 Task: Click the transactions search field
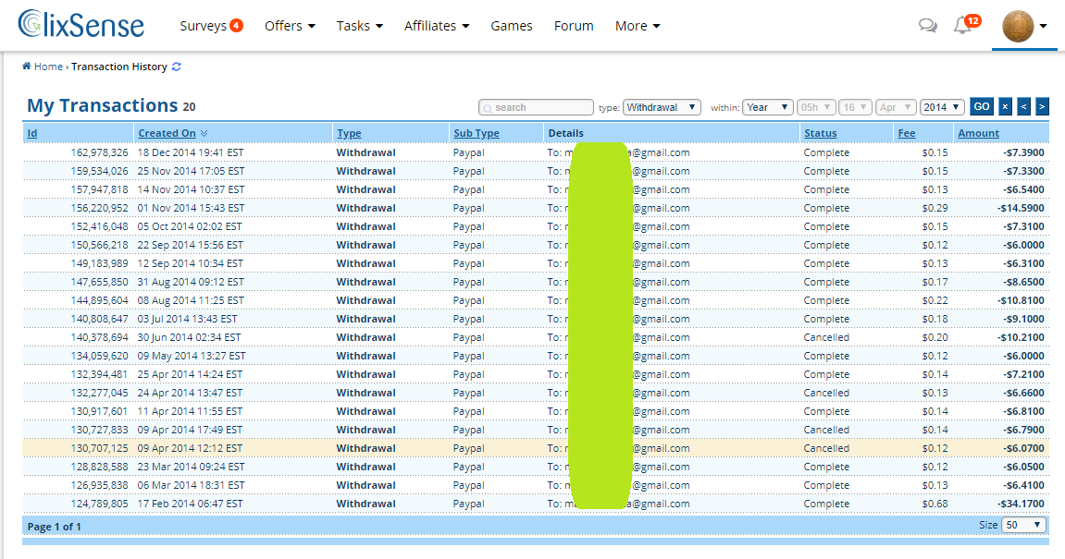[x=537, y=107]
